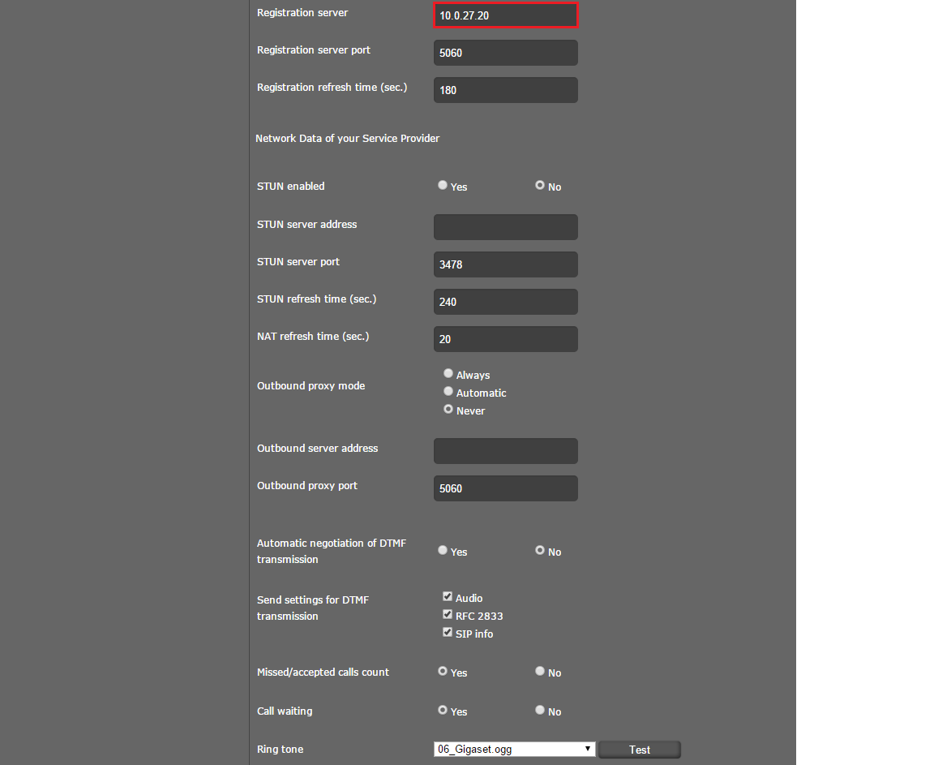Focus the NAT refresh time field
This screenshot has width=934, height=765.
tap(505, 339)
